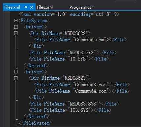
Task: Click the opening <FileSystem> tag text
Action: (34, 21)
